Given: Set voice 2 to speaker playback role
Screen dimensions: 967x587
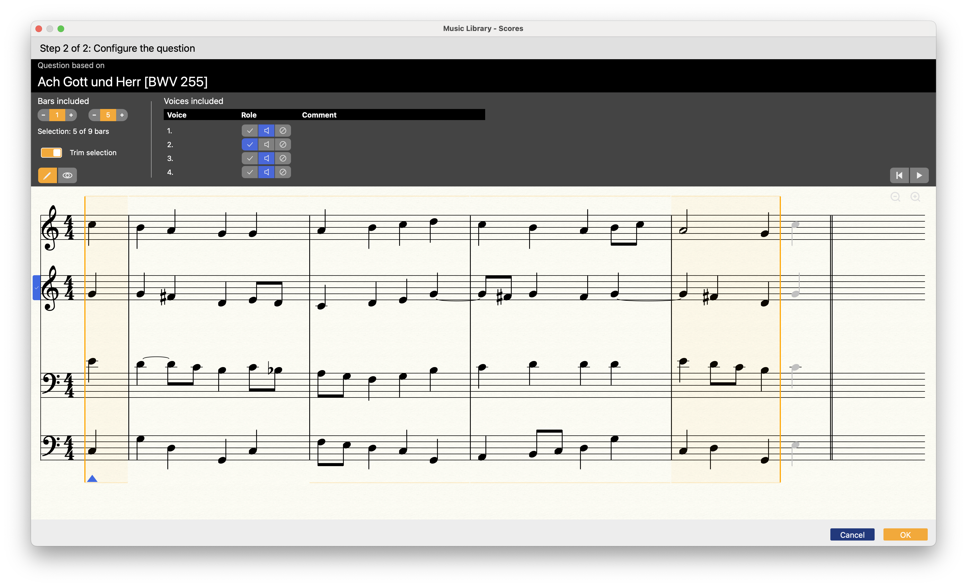Looking at the screenshot, I should click(266, 144).
